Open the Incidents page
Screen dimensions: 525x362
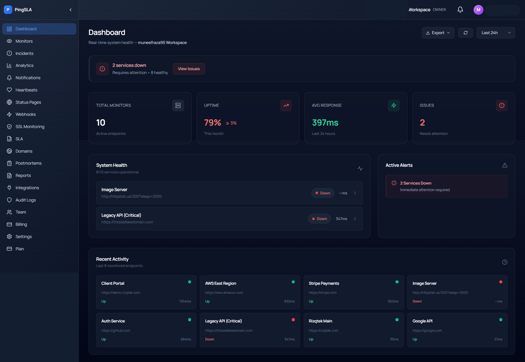coord(24,53)
